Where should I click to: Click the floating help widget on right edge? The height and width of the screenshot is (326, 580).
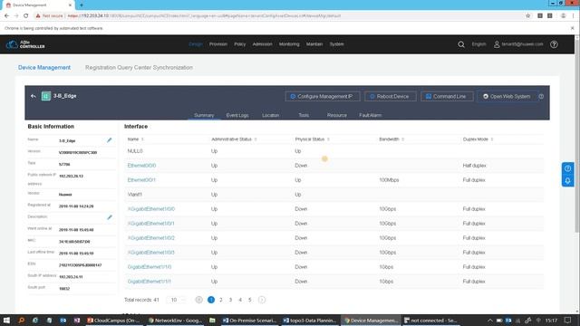[x=568, y=168]
